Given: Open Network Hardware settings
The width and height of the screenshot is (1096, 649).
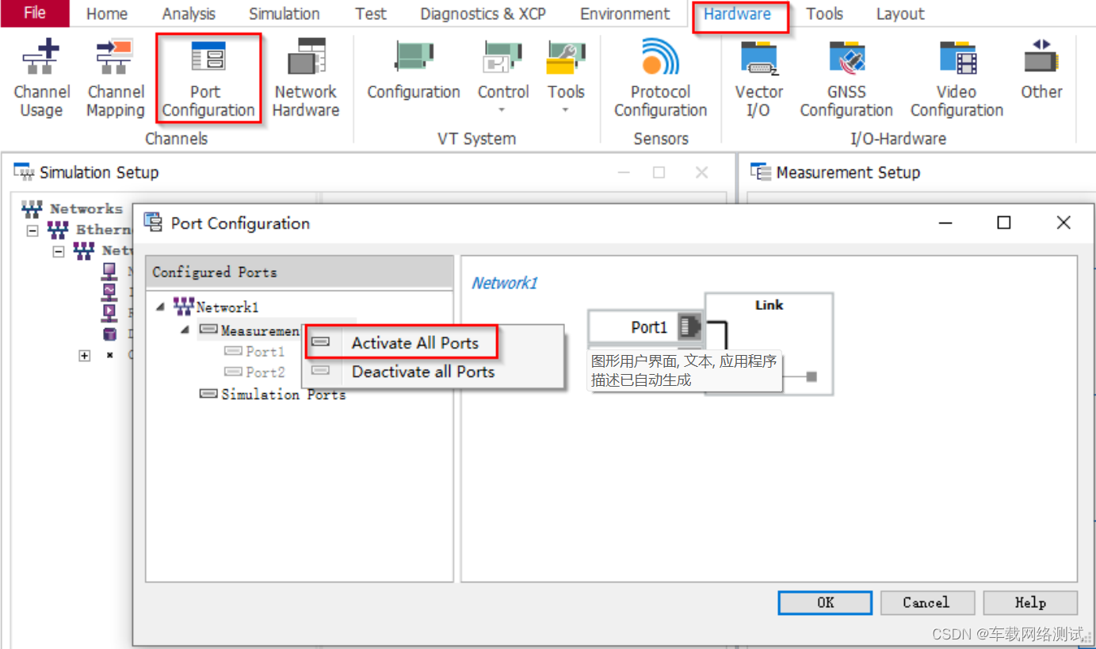Looking at the screenshot, I should tap(306, 78).
